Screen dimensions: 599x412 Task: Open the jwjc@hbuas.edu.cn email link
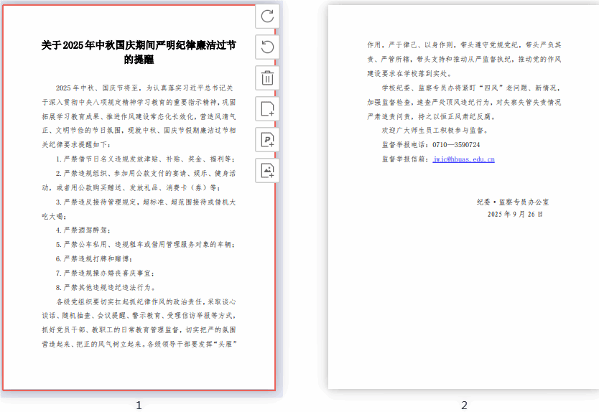coord(463,159)
